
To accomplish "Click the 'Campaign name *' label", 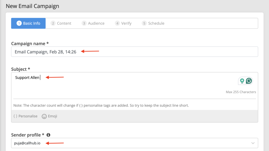I will 30,44.
